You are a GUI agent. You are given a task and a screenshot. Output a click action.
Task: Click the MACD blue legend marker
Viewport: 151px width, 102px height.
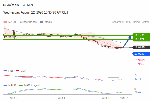click(5, 85)
